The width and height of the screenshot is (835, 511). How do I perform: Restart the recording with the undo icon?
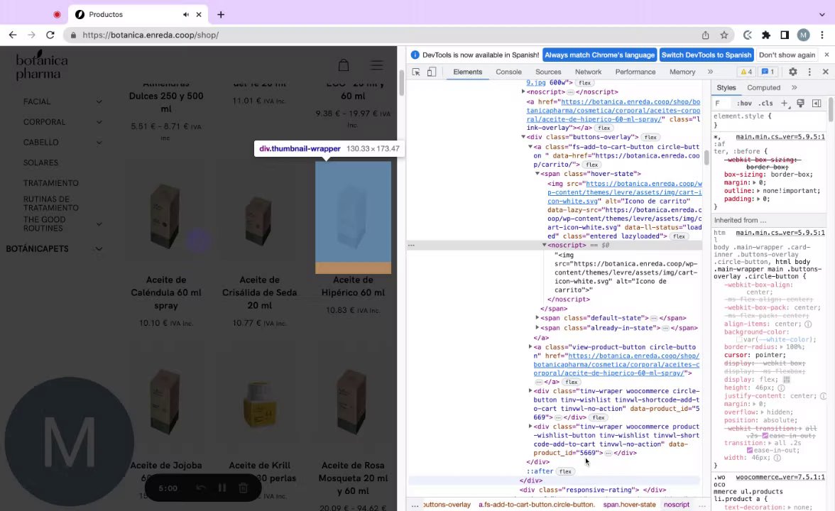(x=201, y=488)
